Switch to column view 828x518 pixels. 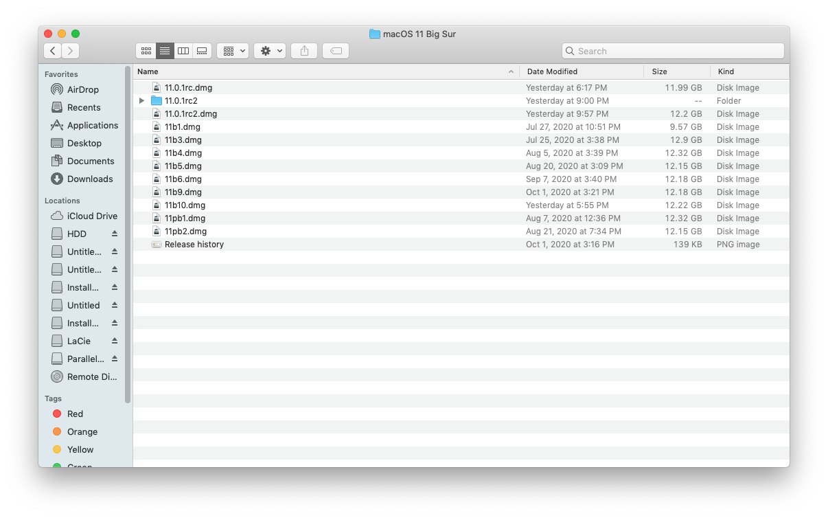183,51
